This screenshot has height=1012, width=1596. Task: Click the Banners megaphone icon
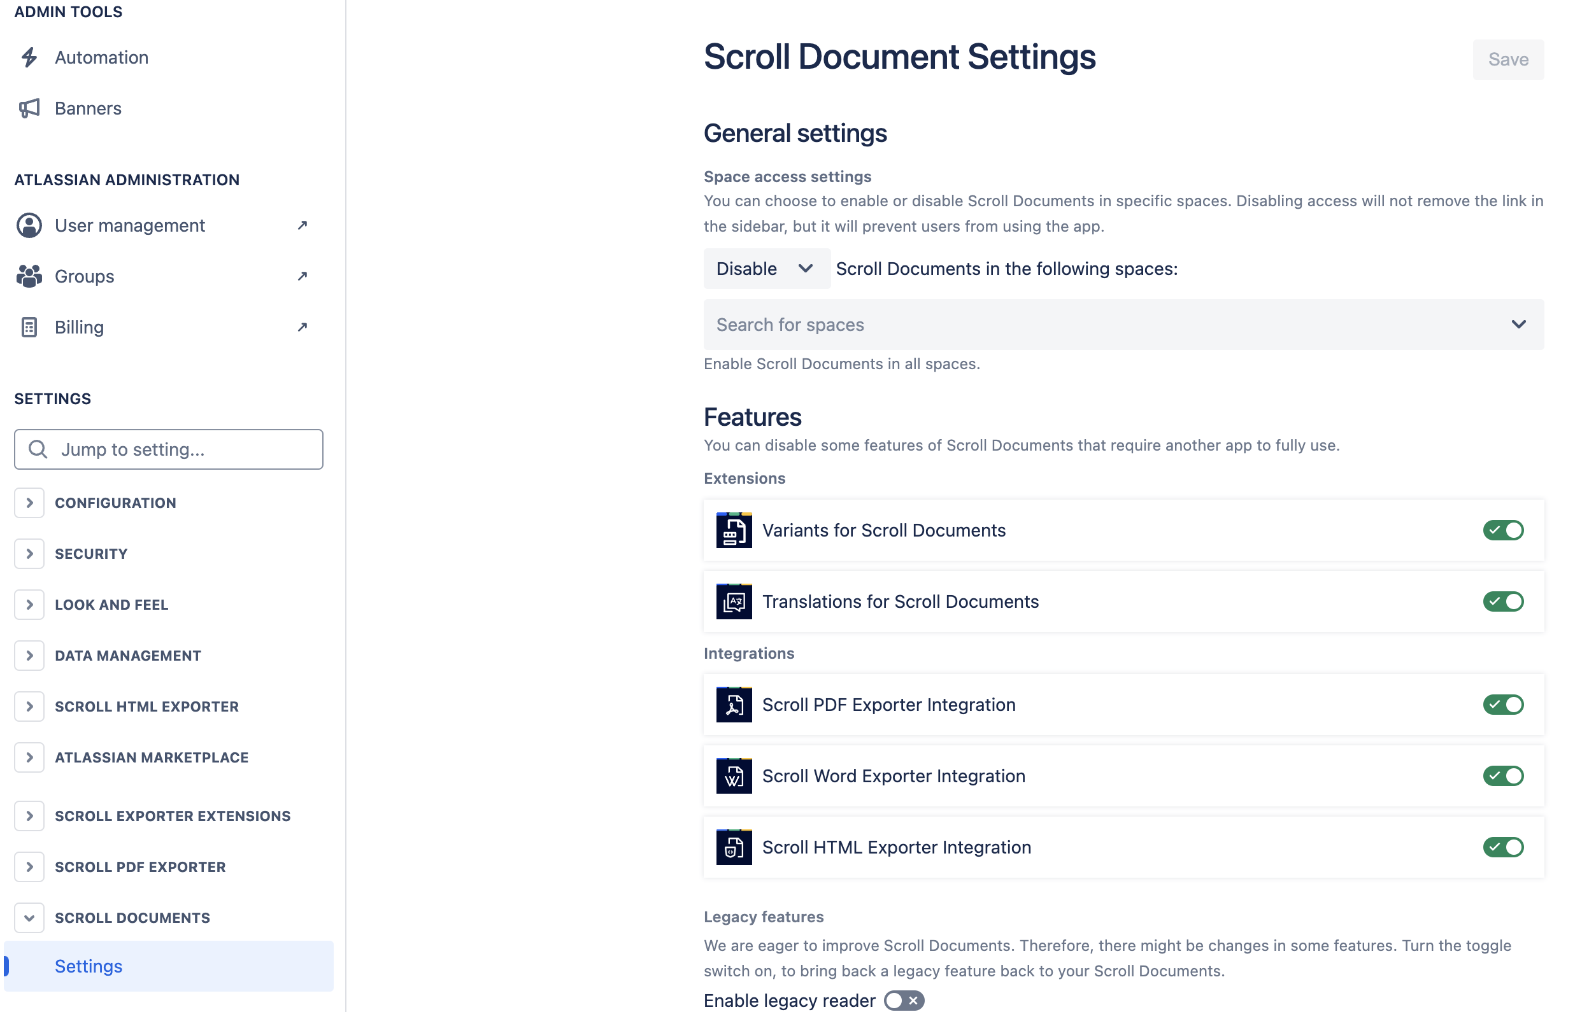(x=29, y=108)
